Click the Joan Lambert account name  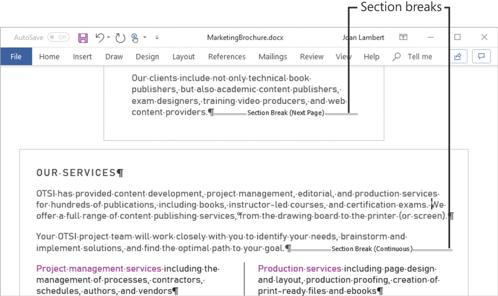(364, 37)
